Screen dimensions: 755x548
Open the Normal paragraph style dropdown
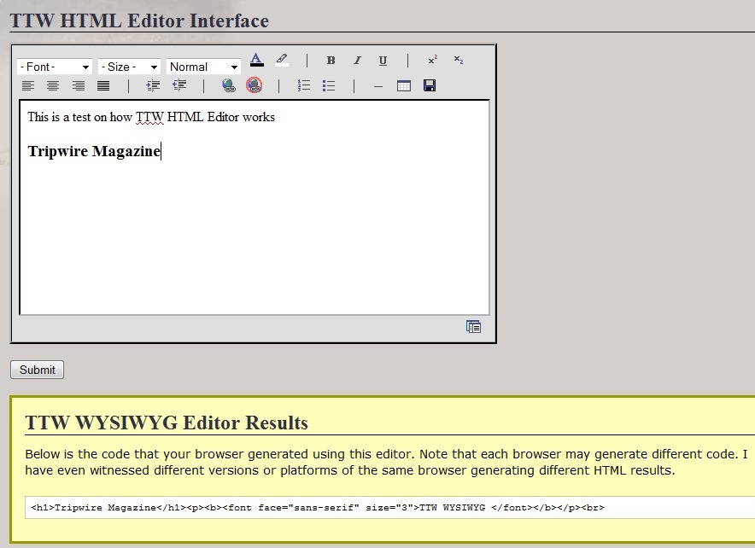click(203, 67)
